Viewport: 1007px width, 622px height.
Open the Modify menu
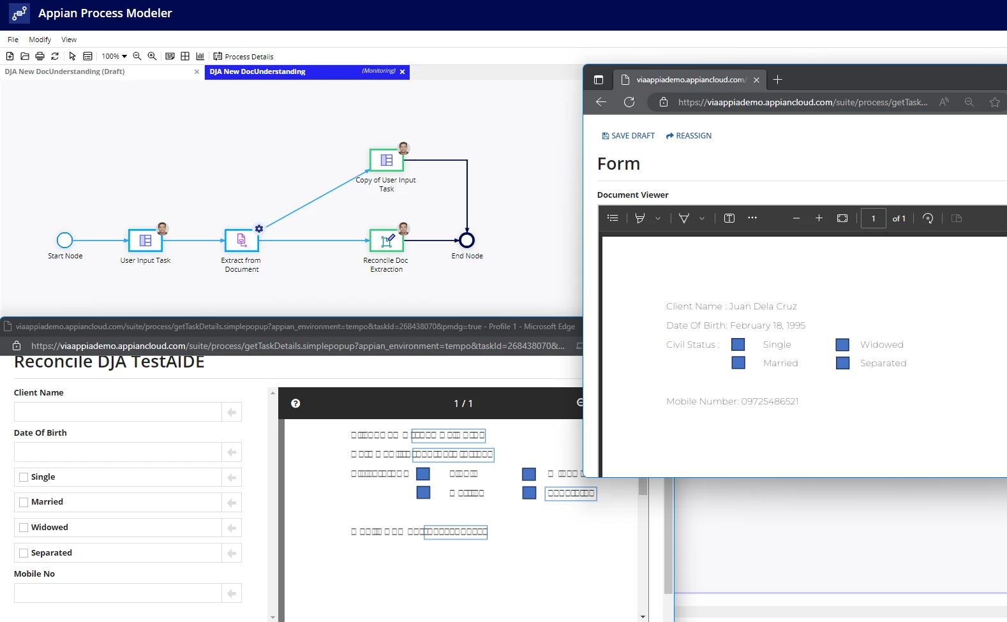(40, 40)
